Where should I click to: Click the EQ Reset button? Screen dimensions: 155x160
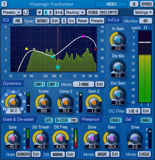[x=82, y=21]
